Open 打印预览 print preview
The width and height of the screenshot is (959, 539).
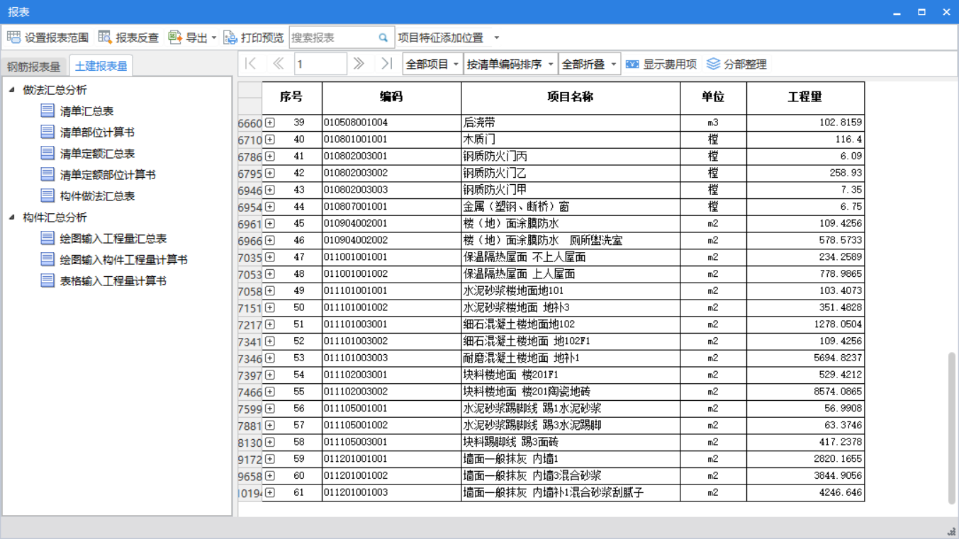click(x=254, y=38)
